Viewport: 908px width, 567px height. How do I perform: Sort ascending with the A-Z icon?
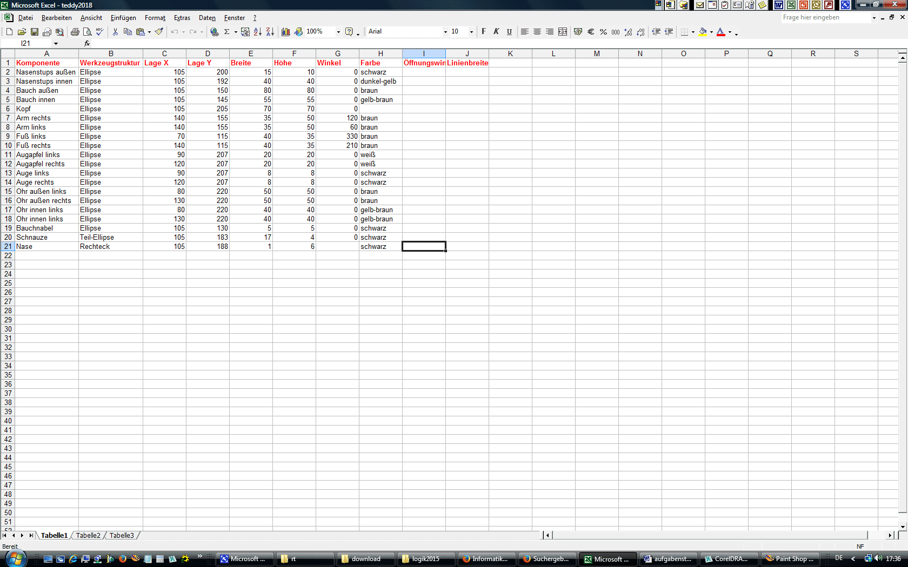258,32
